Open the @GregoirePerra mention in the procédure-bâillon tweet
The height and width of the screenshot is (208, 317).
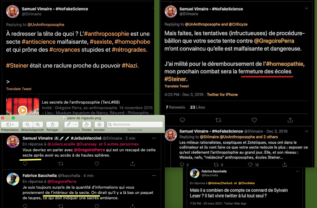click(274, 41)
